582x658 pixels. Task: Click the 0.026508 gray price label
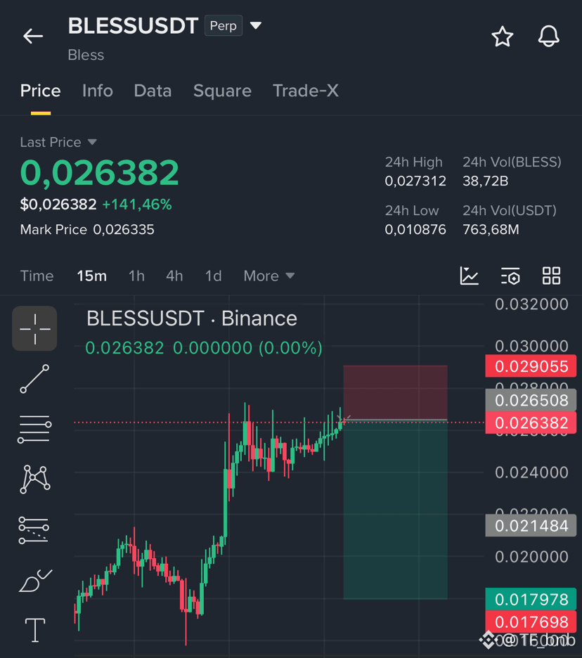coord(531,400)
